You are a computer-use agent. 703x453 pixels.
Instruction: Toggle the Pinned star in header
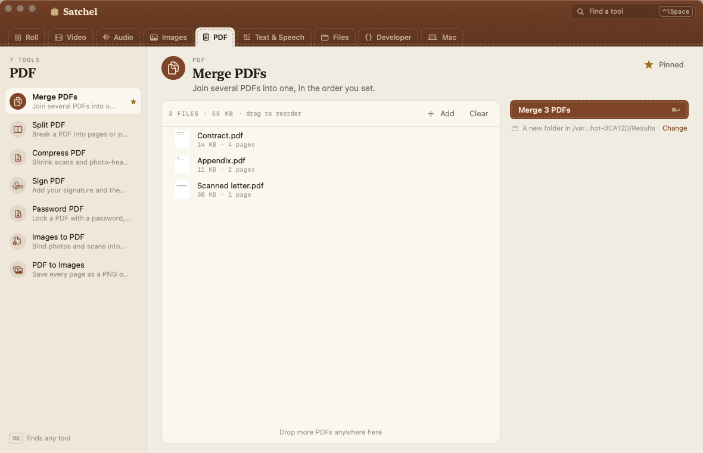click(x=649, y=65)
